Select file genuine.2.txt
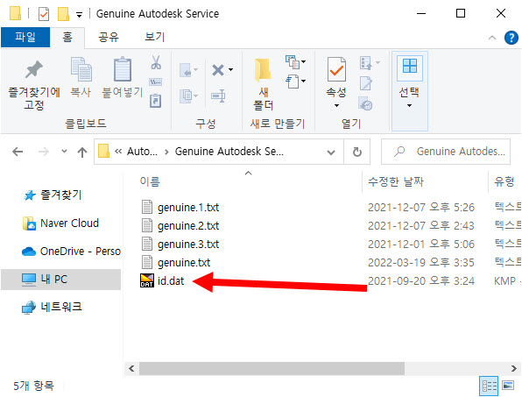Screen dimensions: 522x397 (x=188, y=226)
